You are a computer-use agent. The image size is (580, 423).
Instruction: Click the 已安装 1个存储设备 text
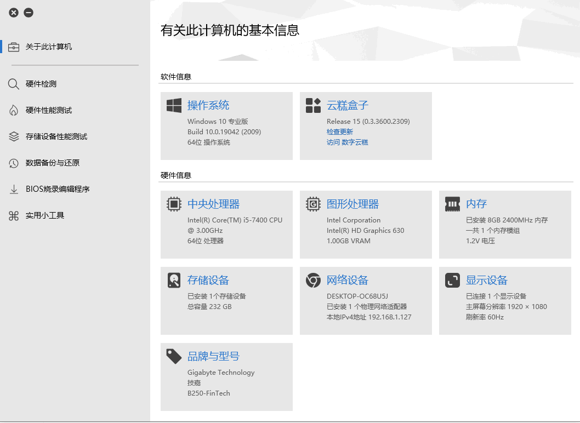(217, 296)
